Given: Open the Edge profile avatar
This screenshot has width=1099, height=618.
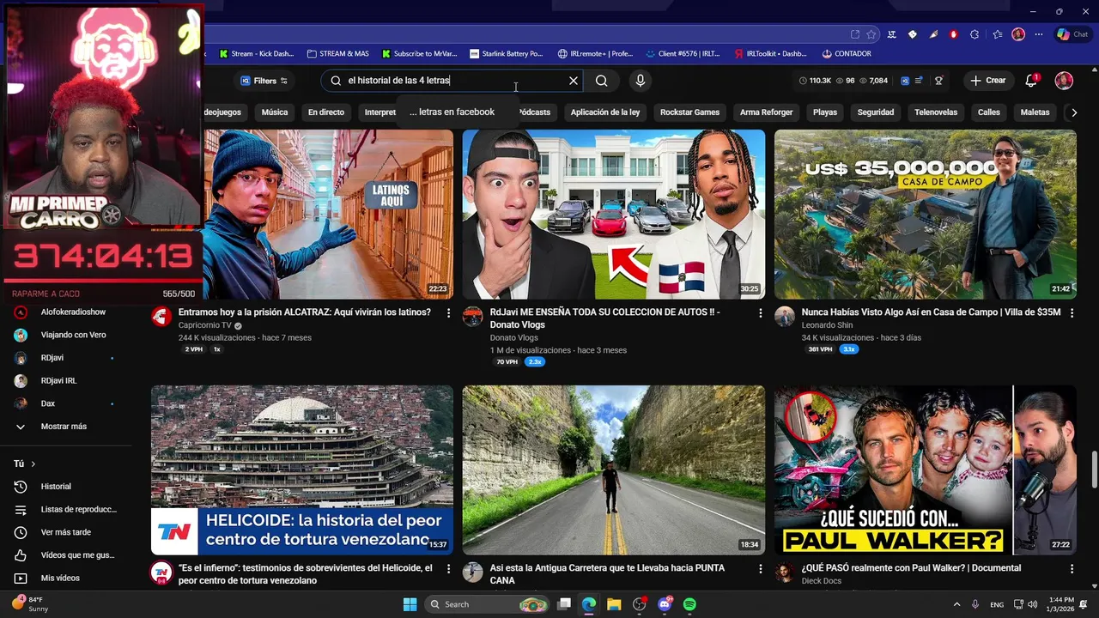Looking at the screenshot, I should [x=1018, y=34].
